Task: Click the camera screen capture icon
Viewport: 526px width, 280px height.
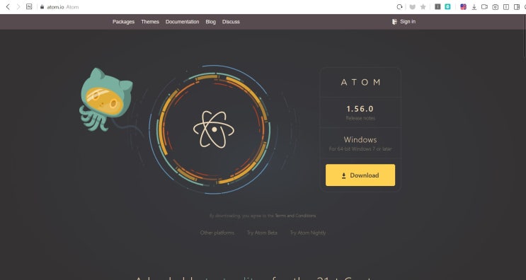Action: pos(495,6)
